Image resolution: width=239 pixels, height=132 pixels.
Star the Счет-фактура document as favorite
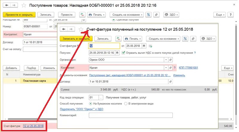(x=81, y=29)
